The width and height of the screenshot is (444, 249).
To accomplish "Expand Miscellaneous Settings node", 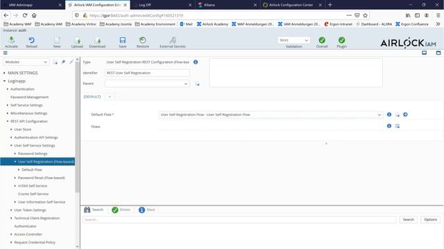I will tap(8, 113).
